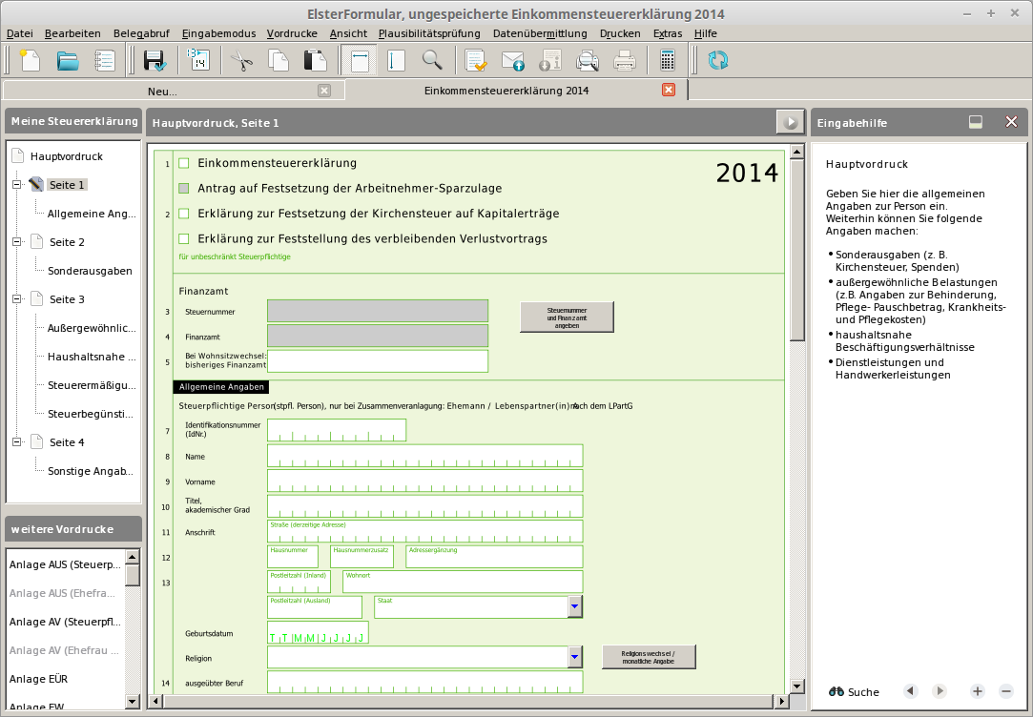Click the form's horizontal scrollbar track
Screen dimensions: 1033x717
click(468, 701)
